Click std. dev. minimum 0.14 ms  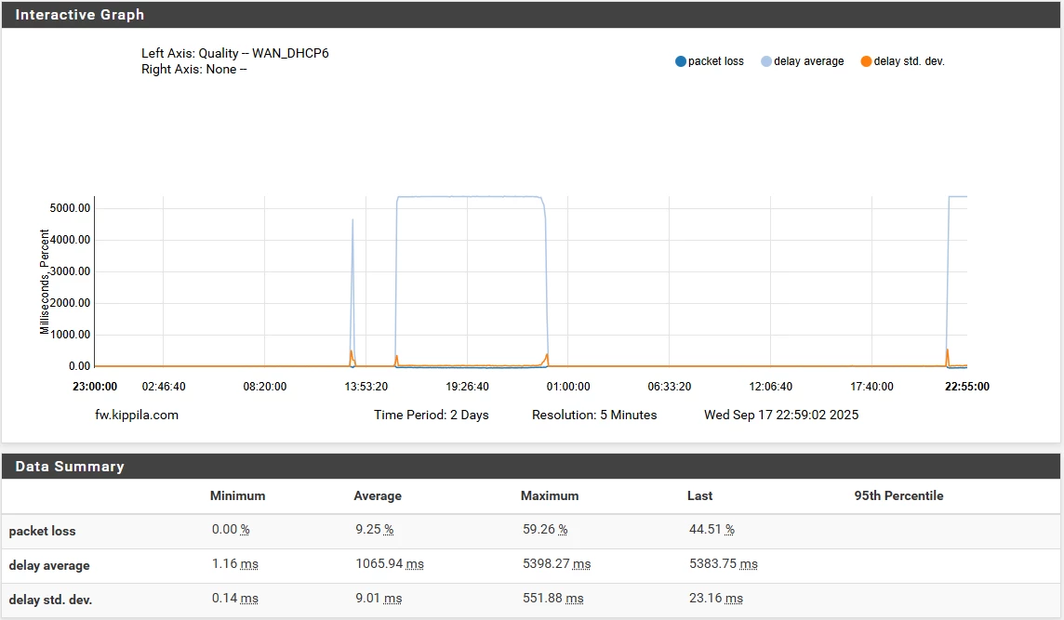[234, 599]
